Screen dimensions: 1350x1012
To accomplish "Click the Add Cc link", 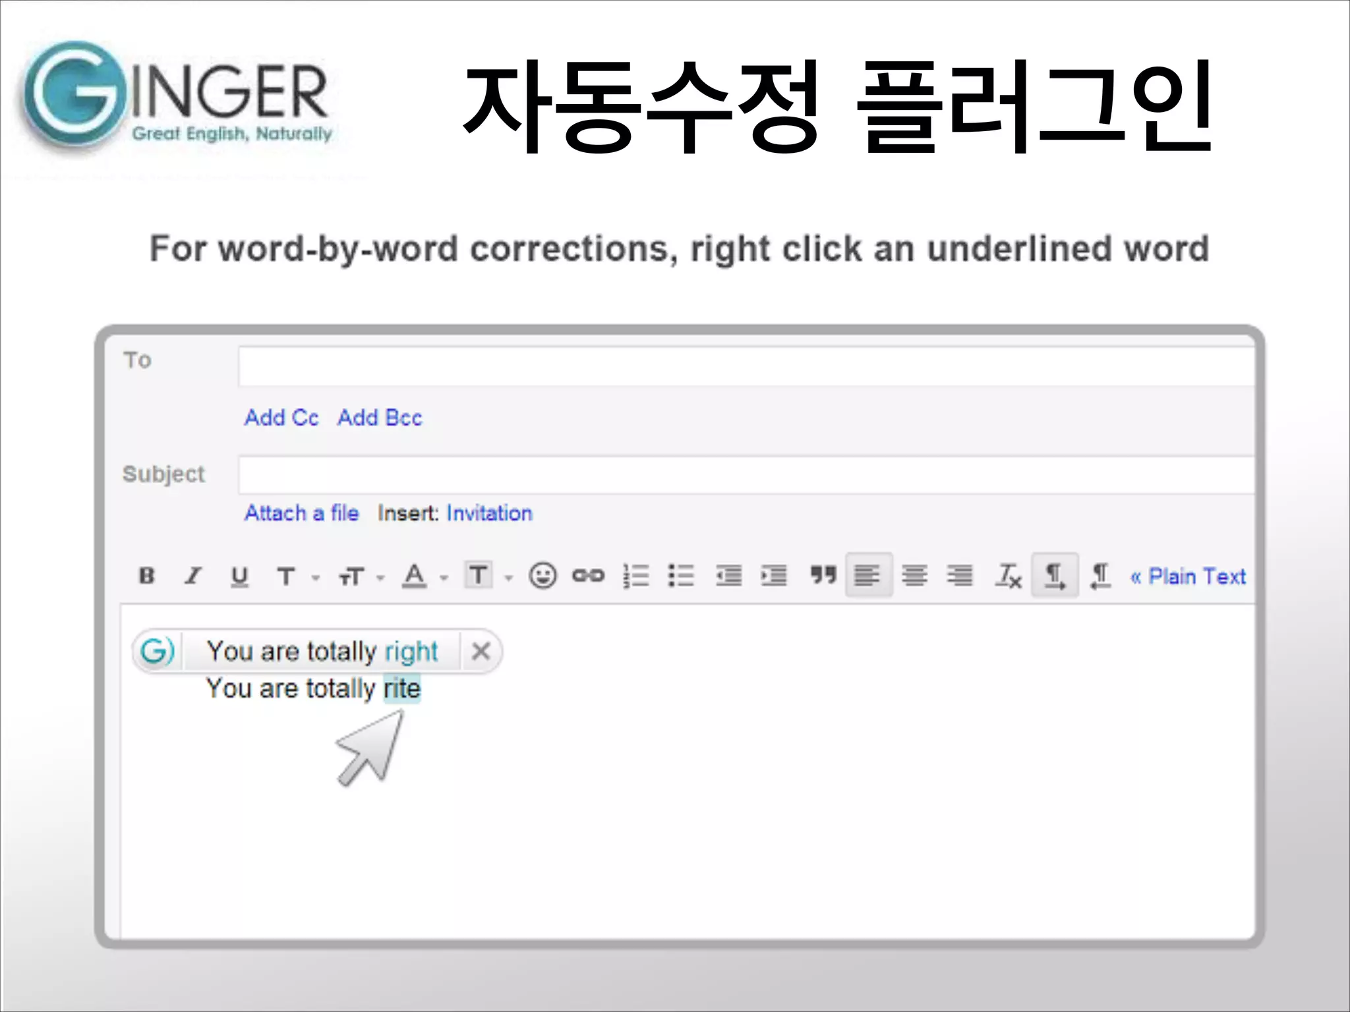I will [281, 418].
